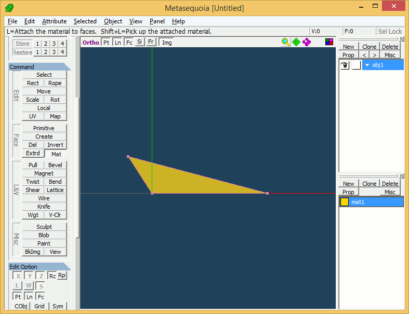
Task: Toggle the Sel Lock button
Action: [390, 31]
